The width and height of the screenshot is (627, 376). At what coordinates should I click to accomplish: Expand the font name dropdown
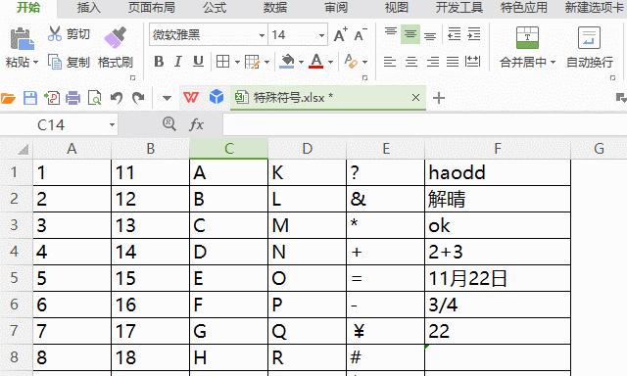click(x=262, y=35)
